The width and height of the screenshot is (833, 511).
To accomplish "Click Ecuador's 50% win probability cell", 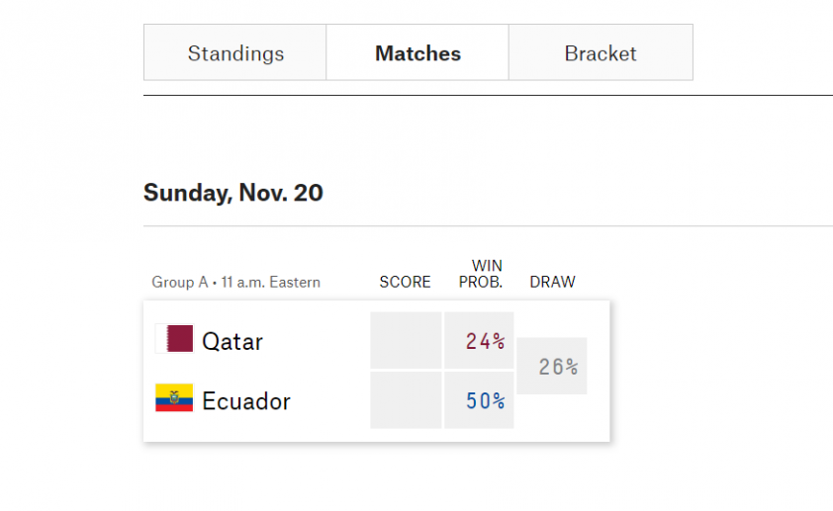I will tap(479, 400).
